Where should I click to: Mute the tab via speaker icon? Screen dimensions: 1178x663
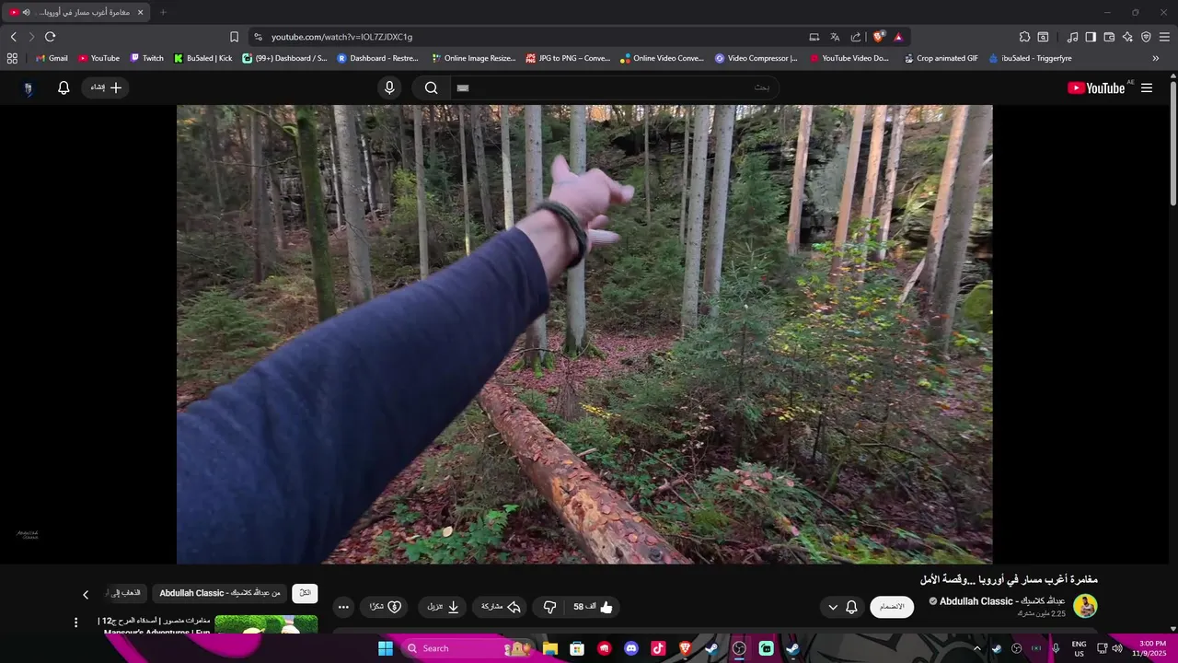pyautogui.click(x=26, y=12)
